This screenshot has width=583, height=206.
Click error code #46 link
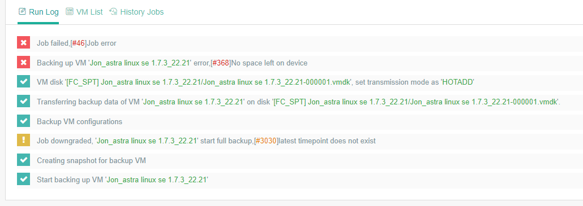click(x=78, y=43)
